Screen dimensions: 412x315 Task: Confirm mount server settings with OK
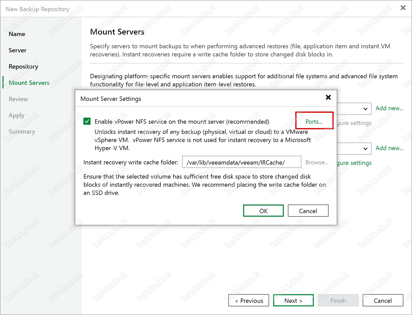(263, 211)
